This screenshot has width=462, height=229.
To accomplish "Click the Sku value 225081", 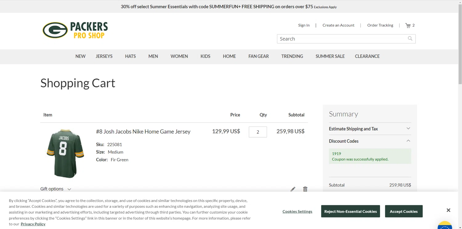I will (x=115, y=144).
